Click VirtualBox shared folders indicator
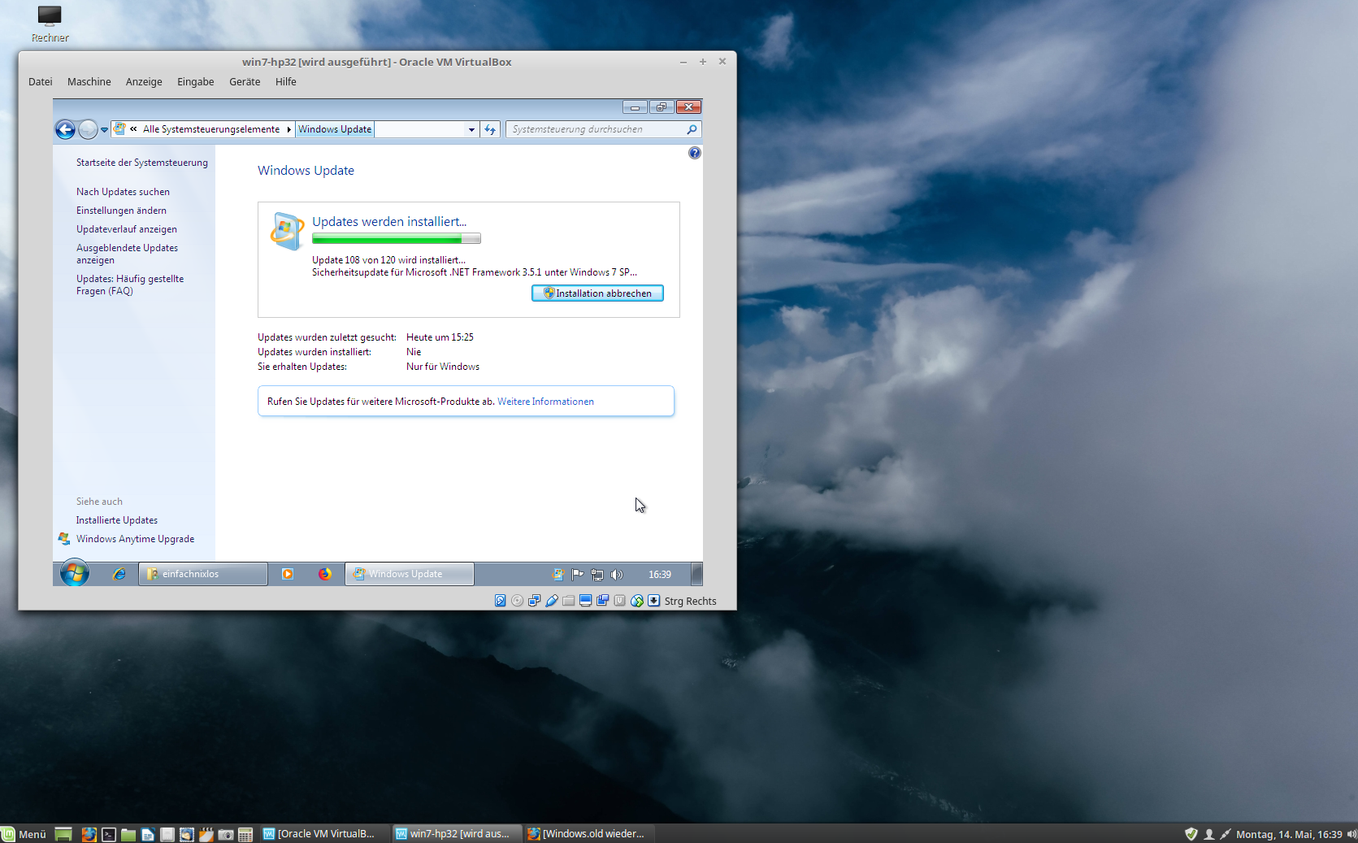Screen dimensions: 1358x843 pyautogui.click(x=569, y=601)
